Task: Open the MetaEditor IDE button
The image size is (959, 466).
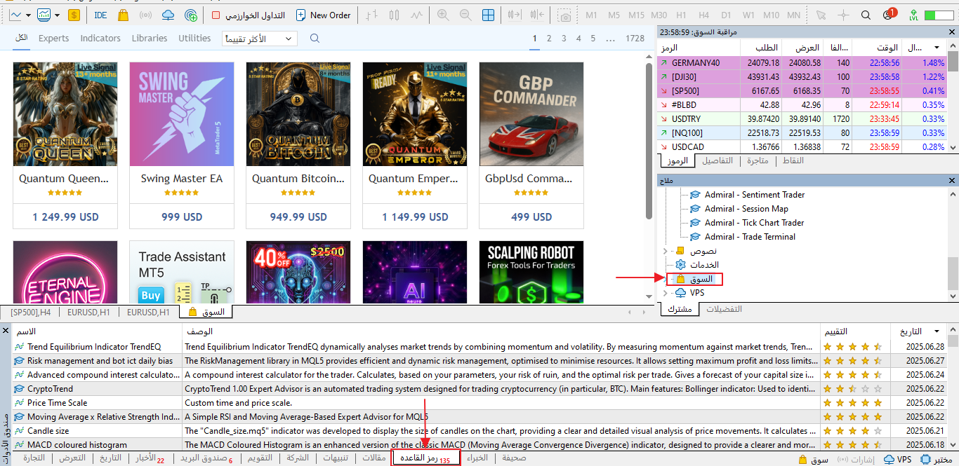Action: pyautogui.click(x=100, y=15)
